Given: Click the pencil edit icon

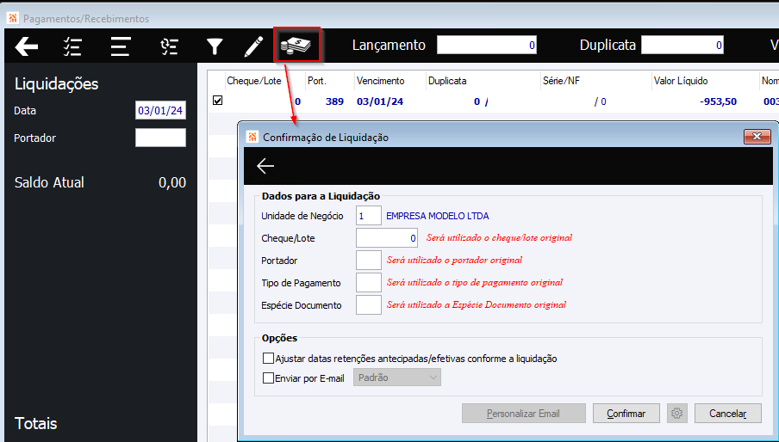Looking at the screenshot, I should click(253, 46).
